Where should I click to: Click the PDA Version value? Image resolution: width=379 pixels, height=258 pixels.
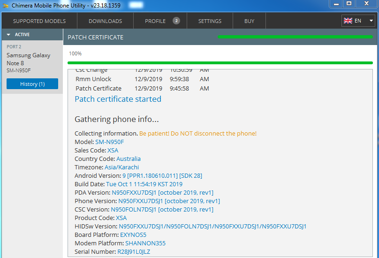pos(162,193)
